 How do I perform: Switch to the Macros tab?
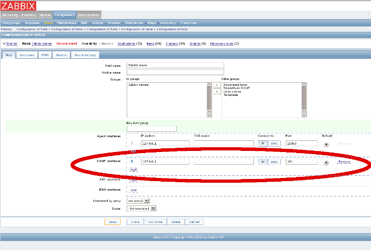61,55
